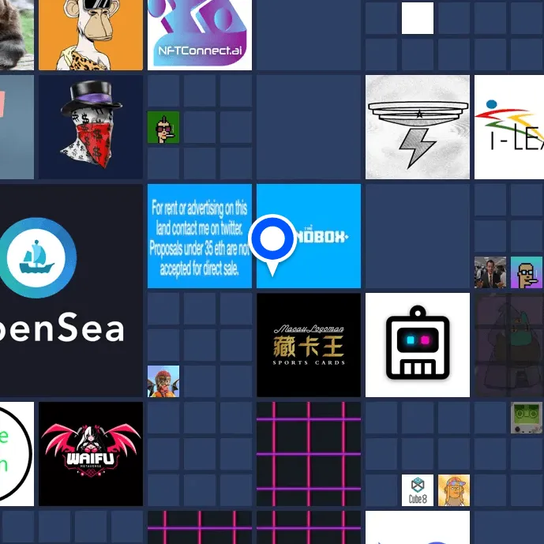Viewport: 544px width, 544px height.
Task: Open the small winged orange character tile
Action: pyautogui.click(x=163, y=381)
